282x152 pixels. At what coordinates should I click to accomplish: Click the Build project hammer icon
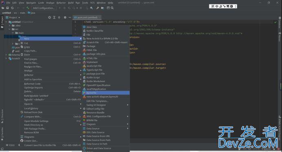(28, 8)
